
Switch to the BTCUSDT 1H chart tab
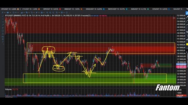click(x=9, y=9)
